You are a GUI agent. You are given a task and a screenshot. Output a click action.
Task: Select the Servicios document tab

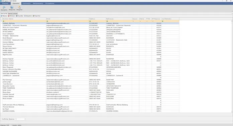(x=15, y=13)
